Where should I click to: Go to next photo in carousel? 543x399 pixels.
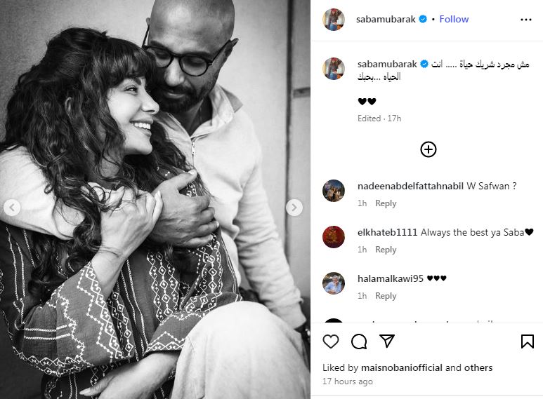[295, 208]
